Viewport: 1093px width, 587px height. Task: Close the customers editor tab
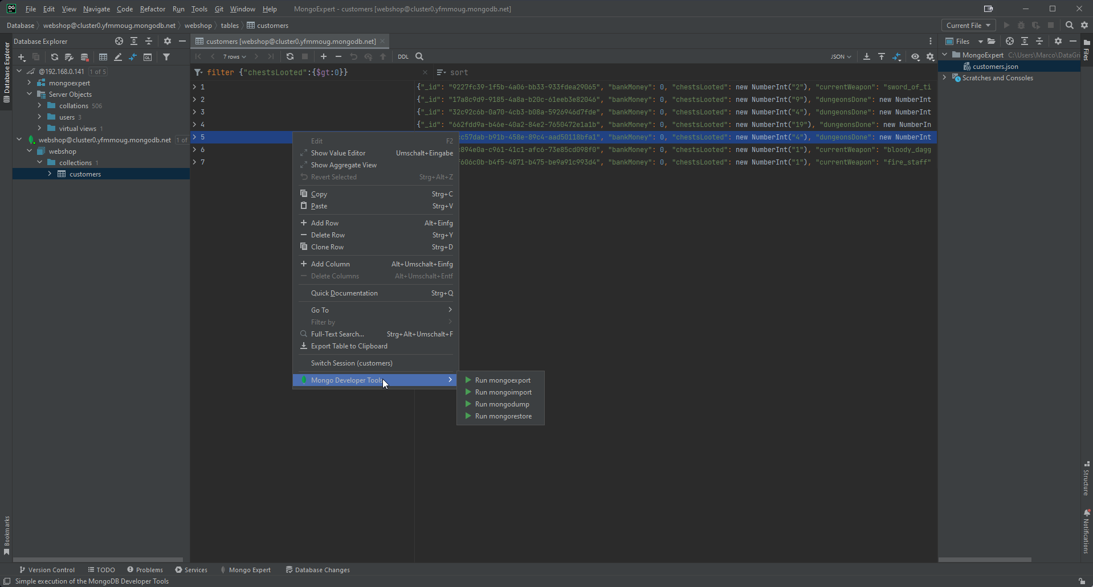pos(383,41)
